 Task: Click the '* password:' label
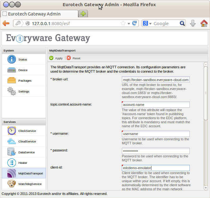coord(59,151)
